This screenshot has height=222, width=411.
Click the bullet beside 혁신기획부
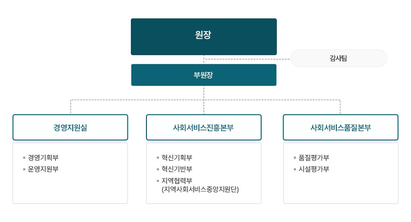click(158, 158)
